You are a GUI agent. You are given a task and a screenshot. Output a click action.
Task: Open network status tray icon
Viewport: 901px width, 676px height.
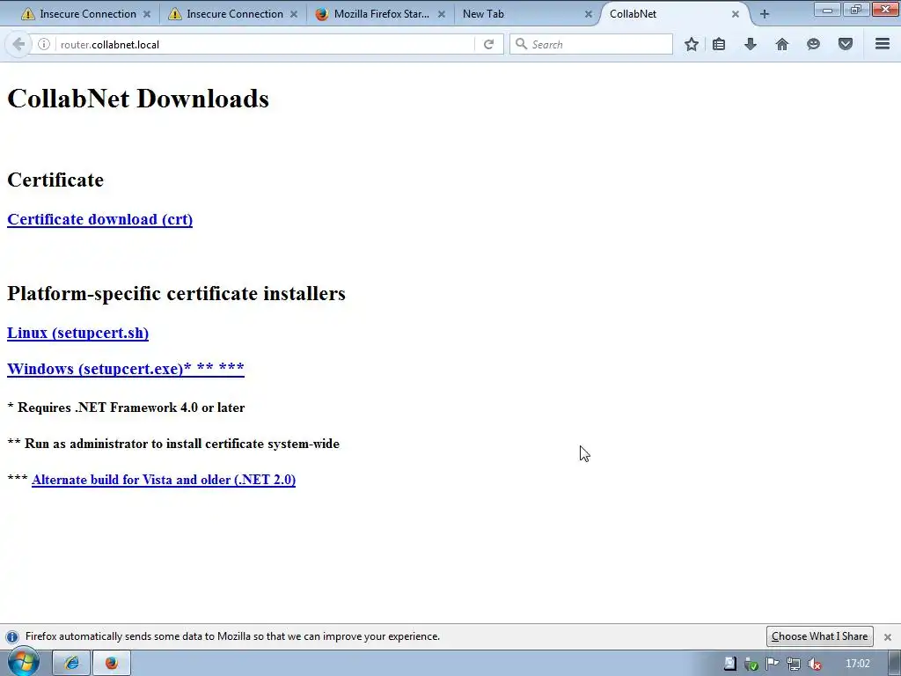click(x=794, y=664)
